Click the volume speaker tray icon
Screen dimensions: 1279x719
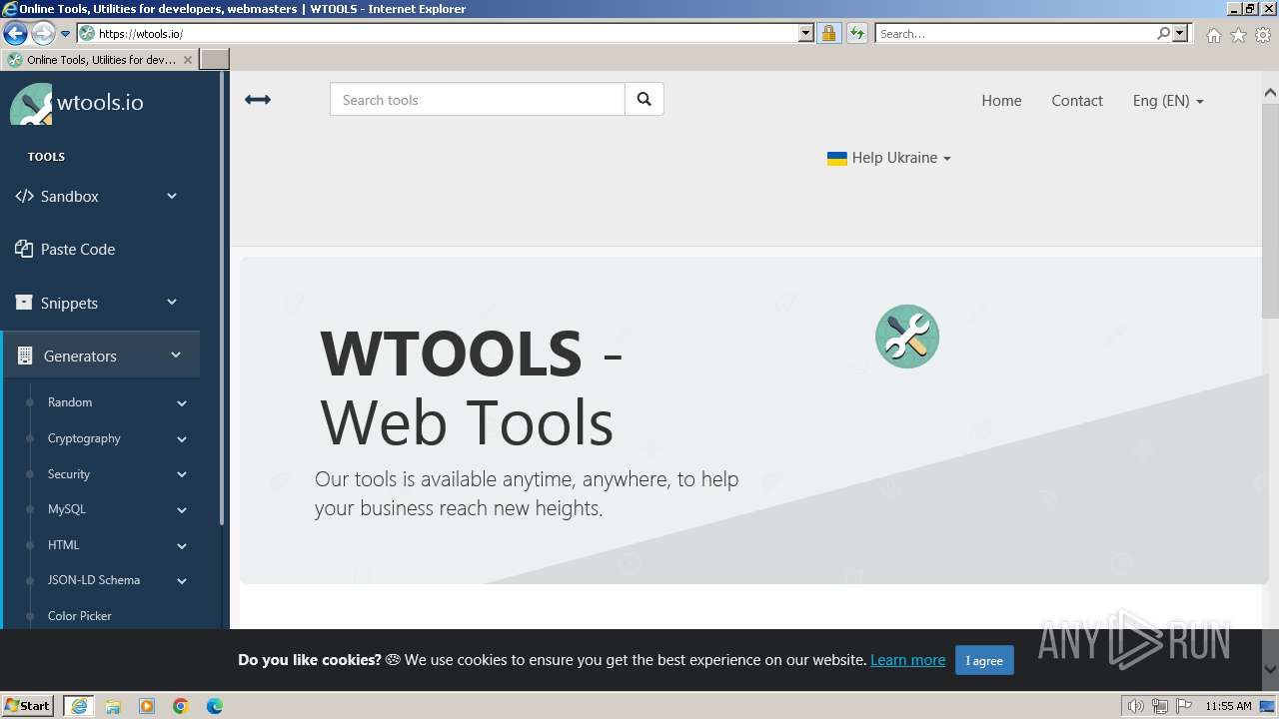(x=1135, y=706)
